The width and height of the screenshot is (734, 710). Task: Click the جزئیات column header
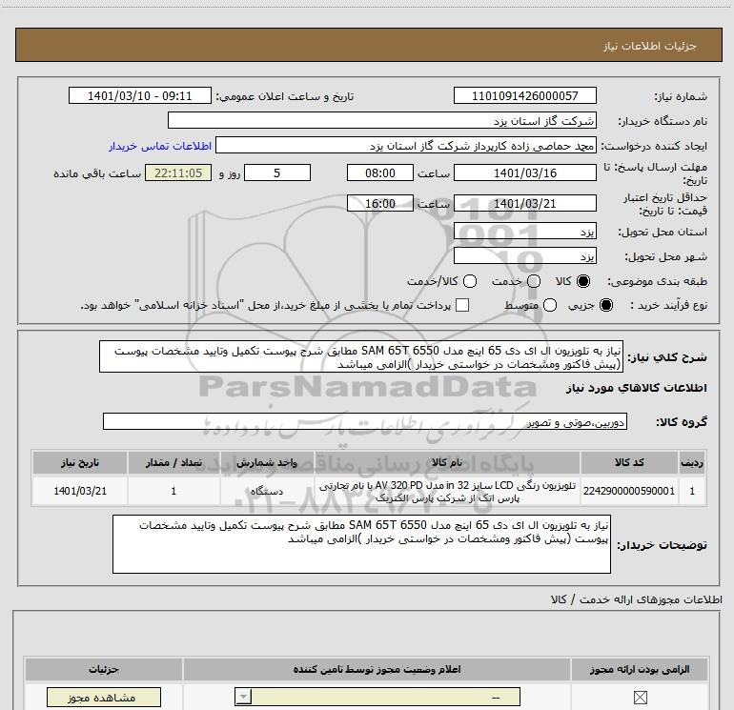coord(104,670)
